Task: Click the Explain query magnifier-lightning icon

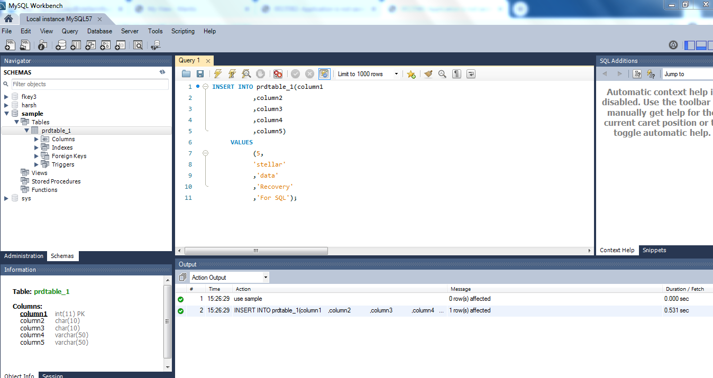Action: pyautogui.click(x=246, y=74)
